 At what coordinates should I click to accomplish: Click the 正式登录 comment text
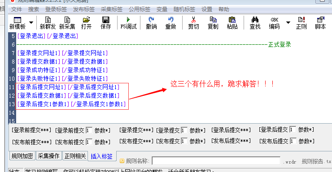[x=280, y=45]
